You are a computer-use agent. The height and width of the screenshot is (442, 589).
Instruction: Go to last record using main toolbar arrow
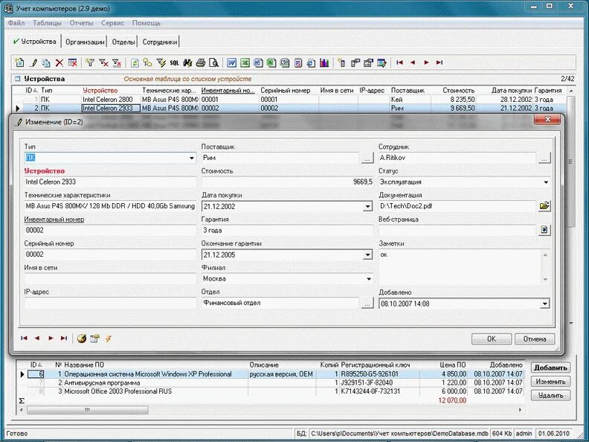coord(440,63)
